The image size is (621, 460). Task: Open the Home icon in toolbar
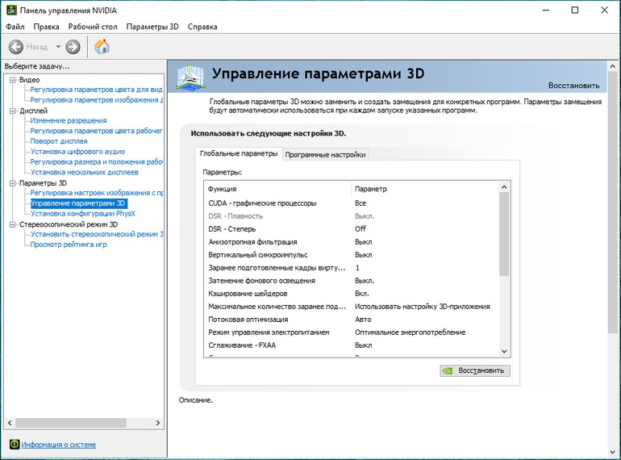(102, 47)
